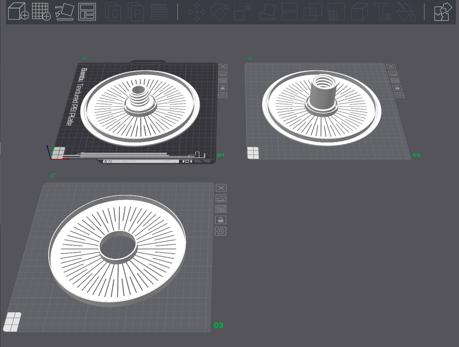Select the Move tool arrows icon
This screenshot has width=459, height=347.
click(196, 12)
